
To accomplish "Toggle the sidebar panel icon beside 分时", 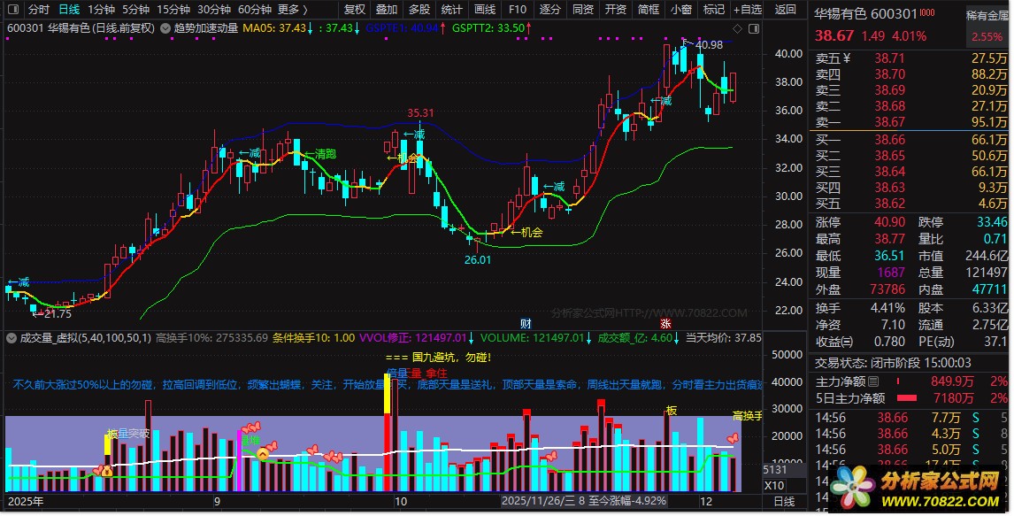I will pos(13,9).
